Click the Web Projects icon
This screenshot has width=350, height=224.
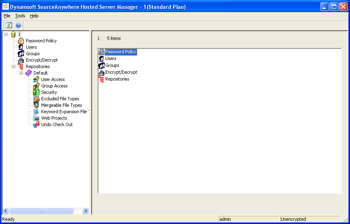coord(36,118)
